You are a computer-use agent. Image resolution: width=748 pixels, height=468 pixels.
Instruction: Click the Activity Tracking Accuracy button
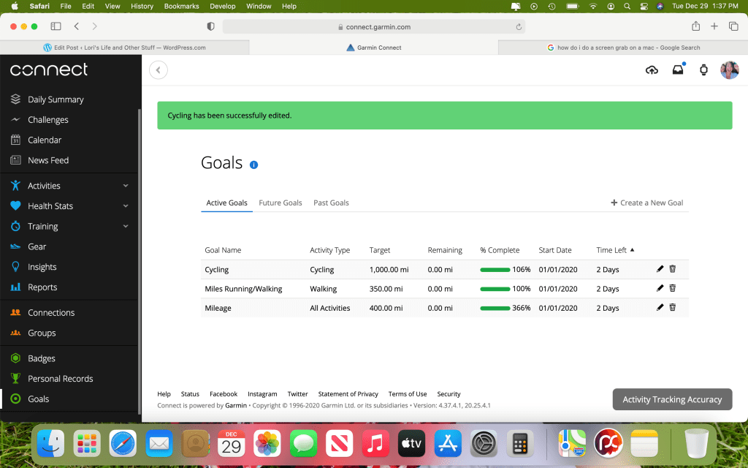pyautogui.click(x=671, y=399)
